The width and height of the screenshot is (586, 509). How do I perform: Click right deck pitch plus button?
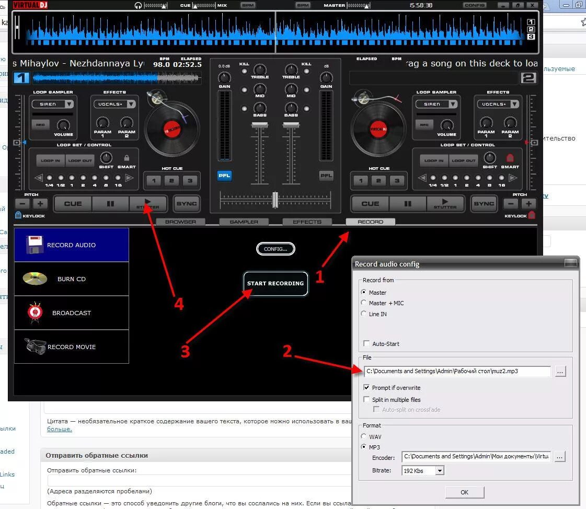click(528, 204)
